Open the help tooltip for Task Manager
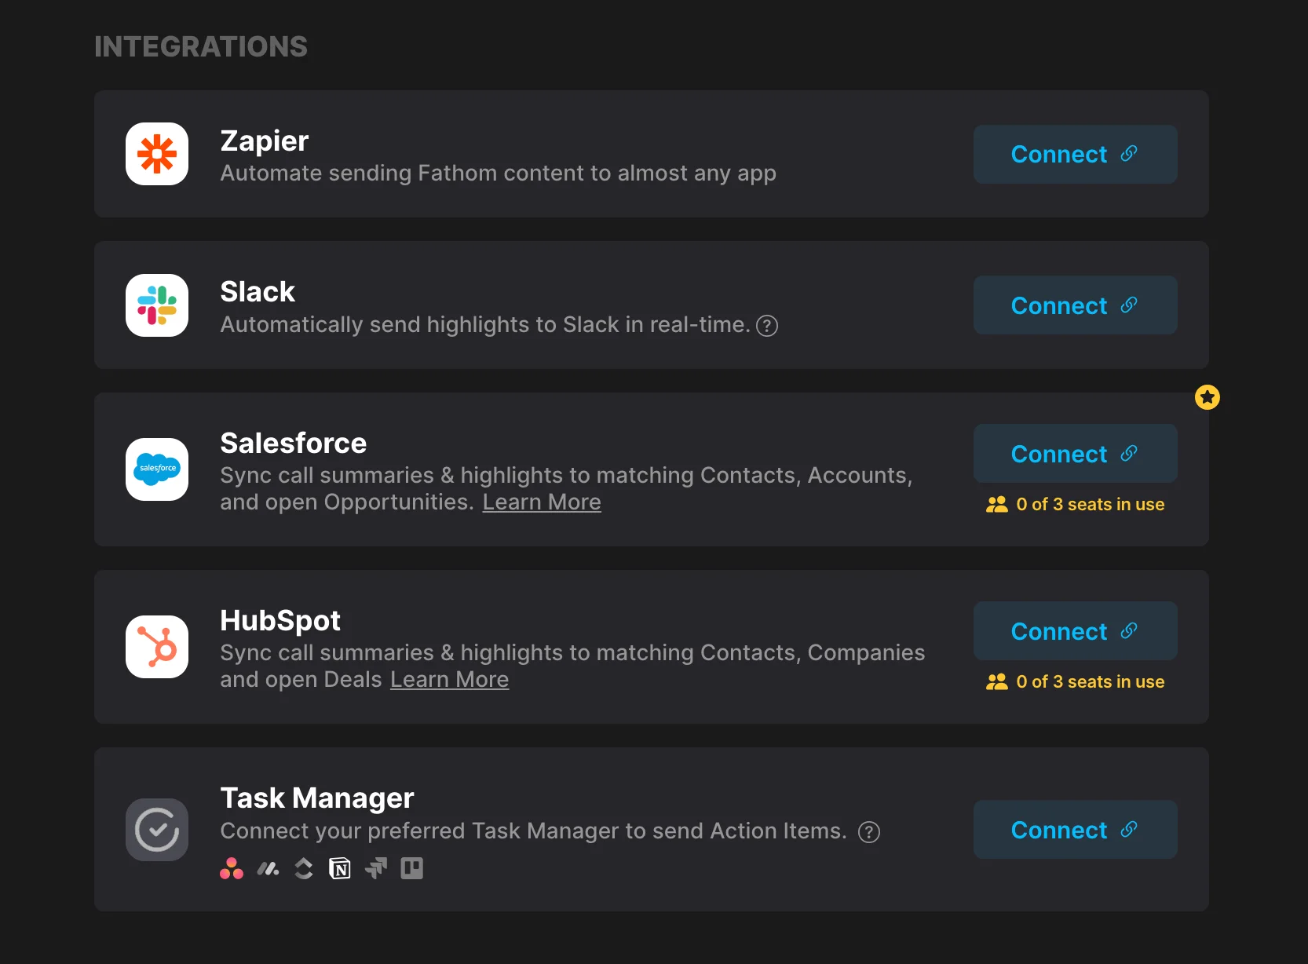Viewport: 1308px width, 964px height. coord(869,832)
